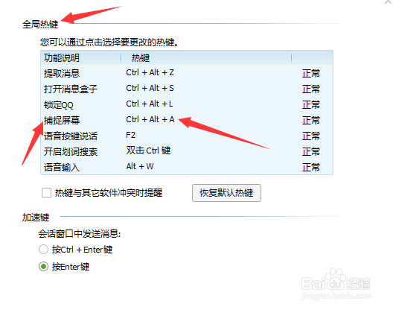Click 正常 status in 开启划词搜索 row
Image resolution: width=393 pixels, height=310 pixels.
tap(311, 151)
